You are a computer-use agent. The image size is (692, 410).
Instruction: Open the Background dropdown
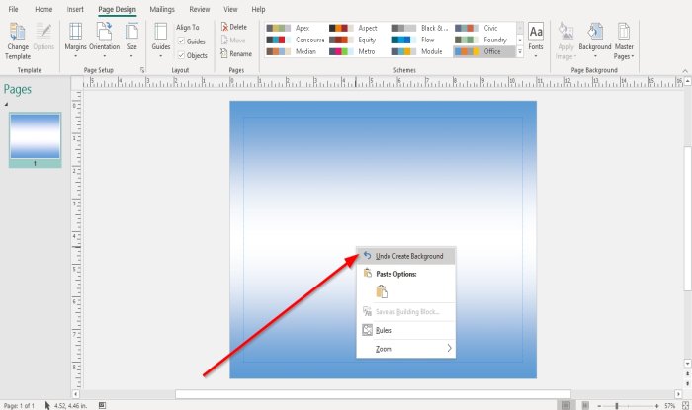[595, 41]
